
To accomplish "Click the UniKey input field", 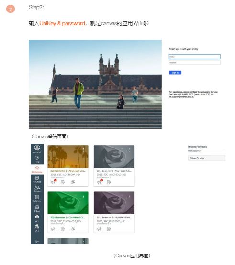I will (x=195, y=57).
